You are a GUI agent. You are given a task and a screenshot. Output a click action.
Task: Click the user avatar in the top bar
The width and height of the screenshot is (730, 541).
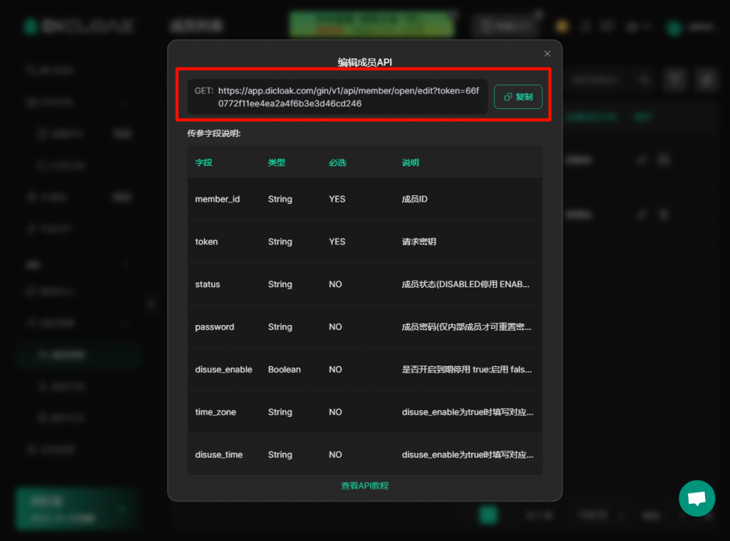[674, 27]
